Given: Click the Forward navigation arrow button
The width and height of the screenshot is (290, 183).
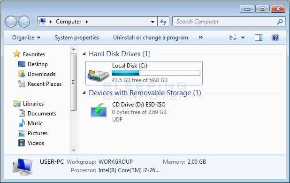Looking at the screenshot, I should [24, 22].
